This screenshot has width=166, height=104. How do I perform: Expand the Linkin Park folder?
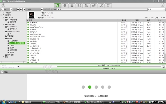tap(3, 24)
